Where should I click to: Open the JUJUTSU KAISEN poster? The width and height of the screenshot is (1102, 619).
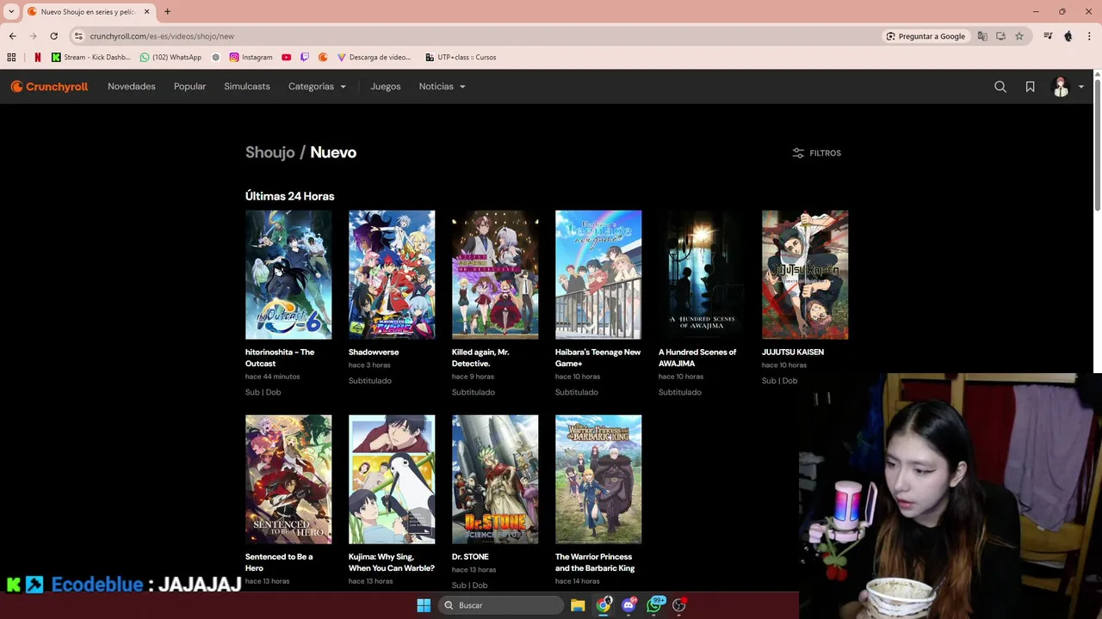click(805, 275)
